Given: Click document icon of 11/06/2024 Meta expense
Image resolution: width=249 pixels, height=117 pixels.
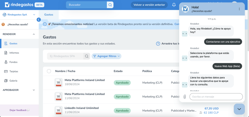Looking at the screenshot, I should click(x=59, y=96).
